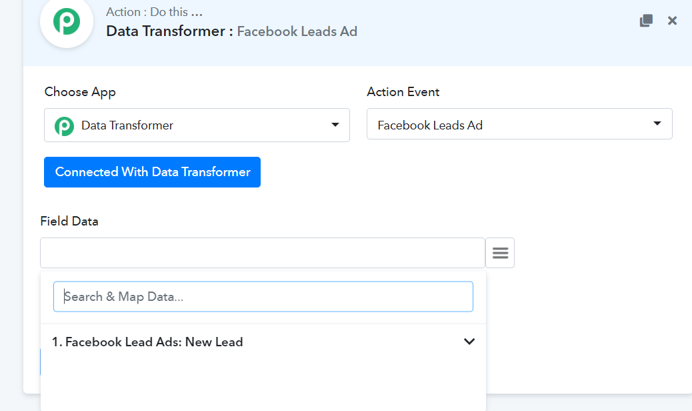
Task: Clone this action step using the copy icon
Action: coord(645,21)
